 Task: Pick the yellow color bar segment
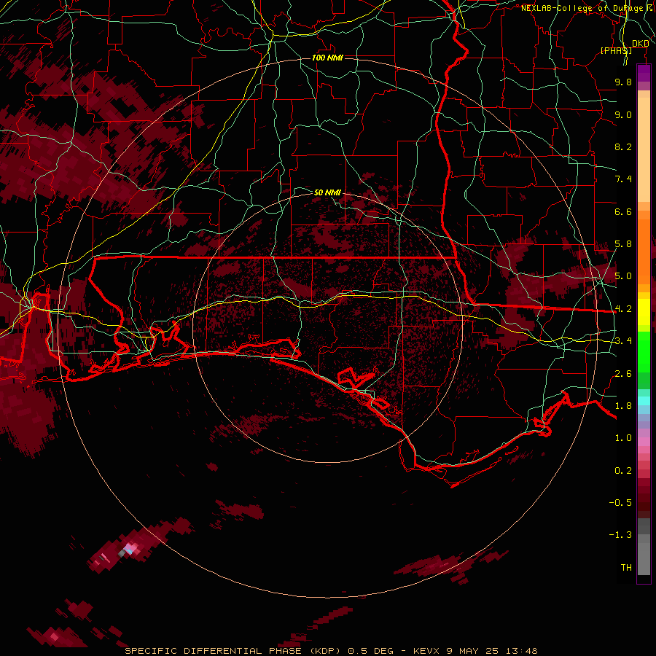[644, 312]
